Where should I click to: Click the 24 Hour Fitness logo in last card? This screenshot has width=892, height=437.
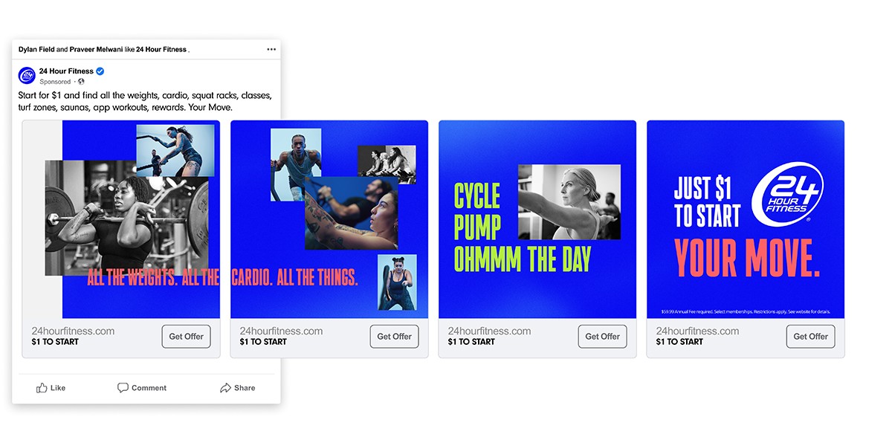coord(787,193)
